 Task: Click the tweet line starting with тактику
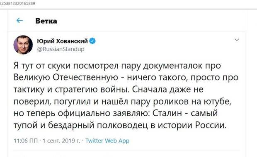tap(108, 90)
